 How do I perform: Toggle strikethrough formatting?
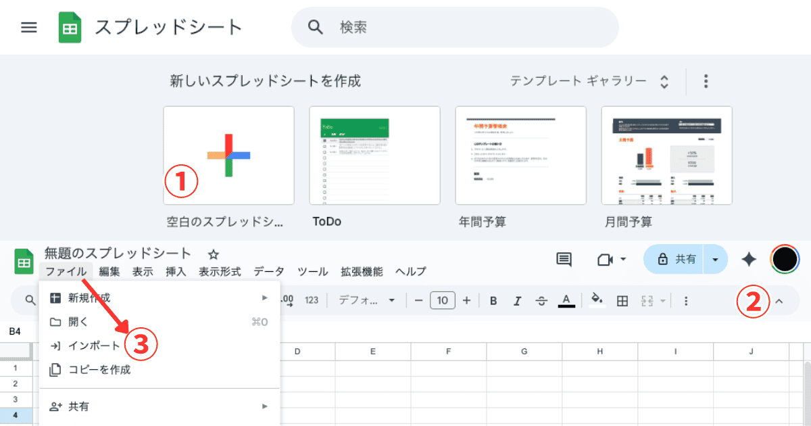(541, 301)
